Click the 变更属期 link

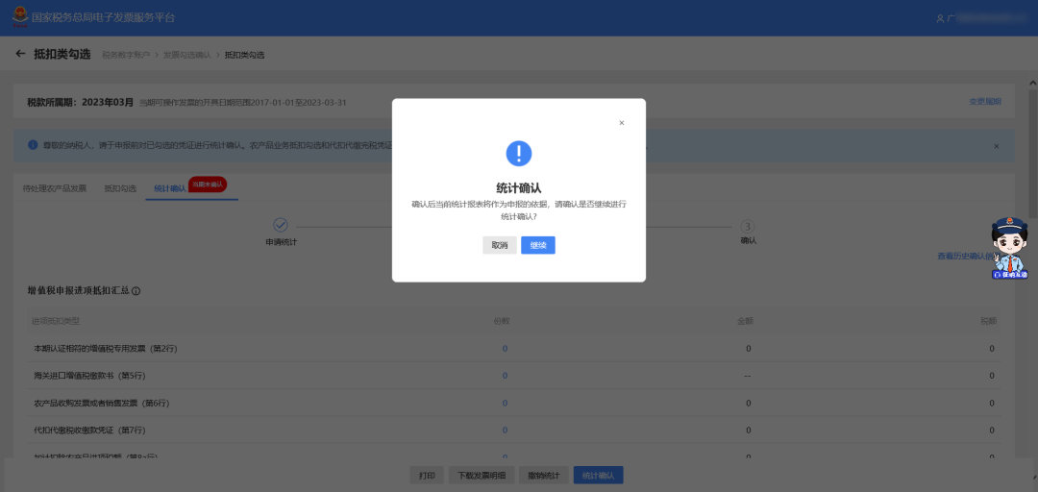coord(984,102)
